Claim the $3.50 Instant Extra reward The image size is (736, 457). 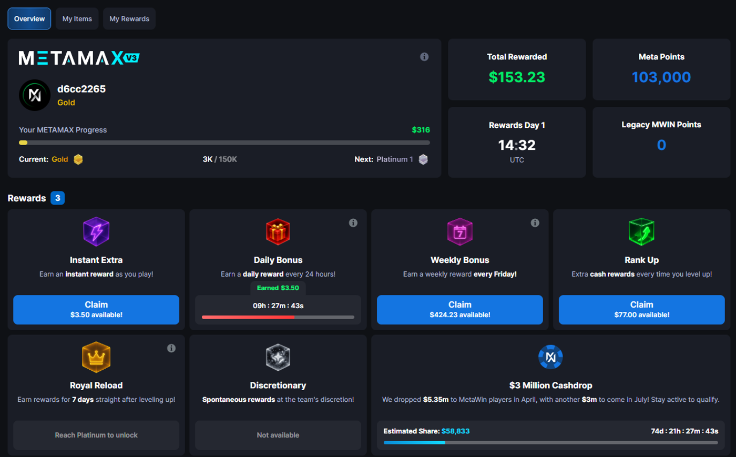pos(96,310)
